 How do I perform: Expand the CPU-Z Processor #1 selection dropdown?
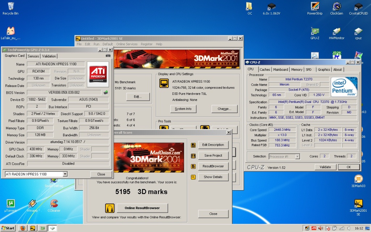[x=298, y=157]
